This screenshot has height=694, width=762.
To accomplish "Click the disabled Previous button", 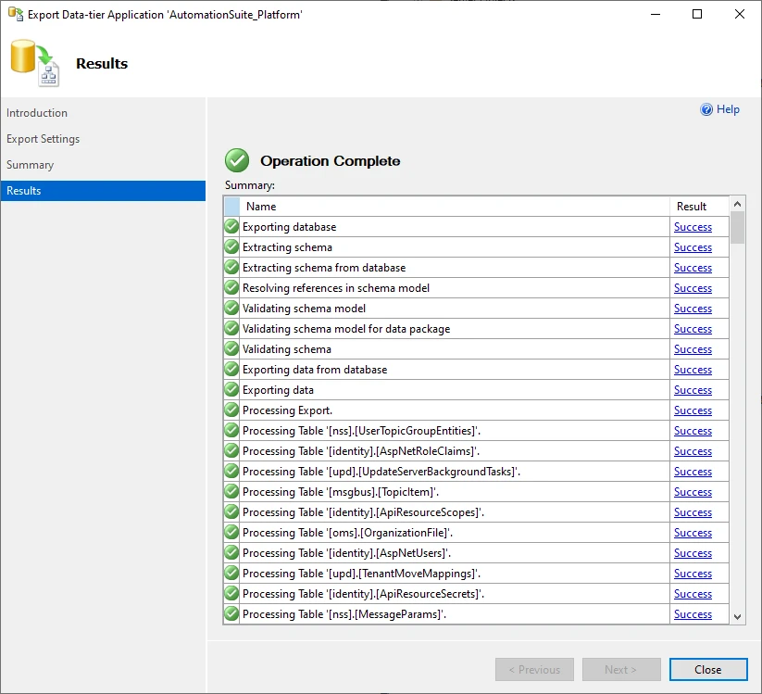I will pyautogui.click(x=534, y=670).
